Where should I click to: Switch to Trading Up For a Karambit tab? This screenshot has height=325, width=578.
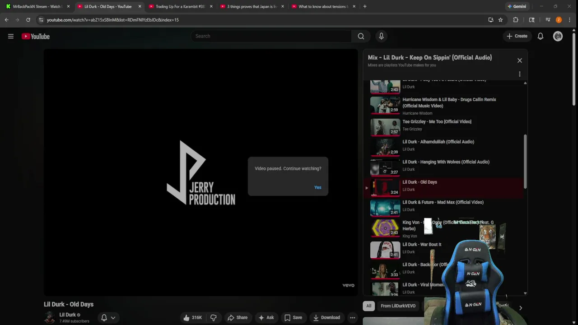pos(180,6)
